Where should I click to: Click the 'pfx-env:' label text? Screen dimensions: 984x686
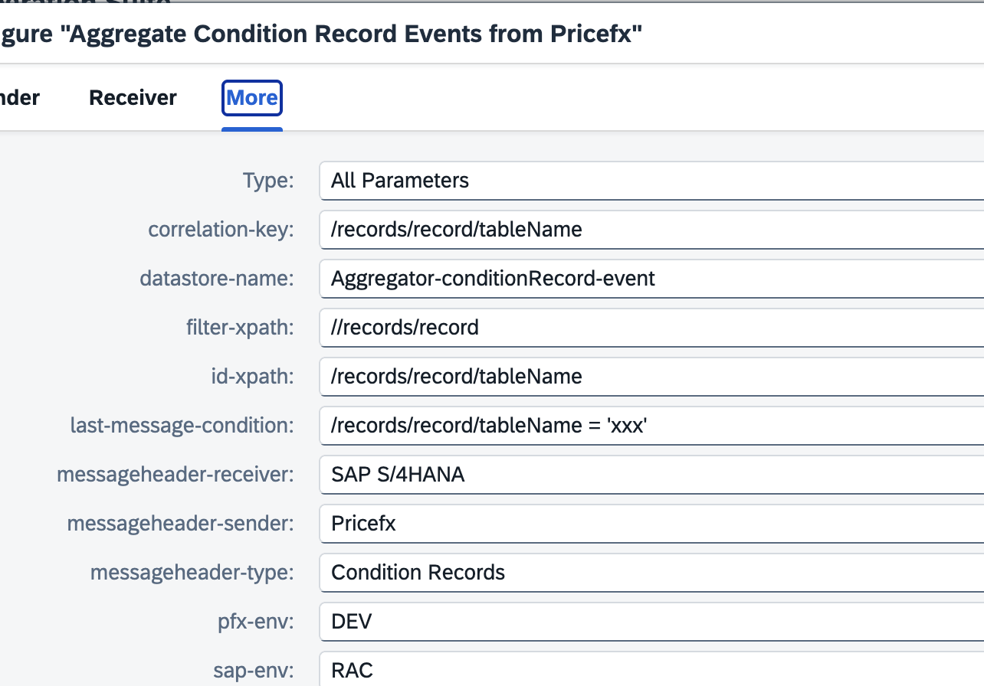255,621
